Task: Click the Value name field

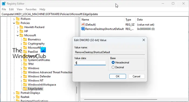Action: click(x=110, y=52)
